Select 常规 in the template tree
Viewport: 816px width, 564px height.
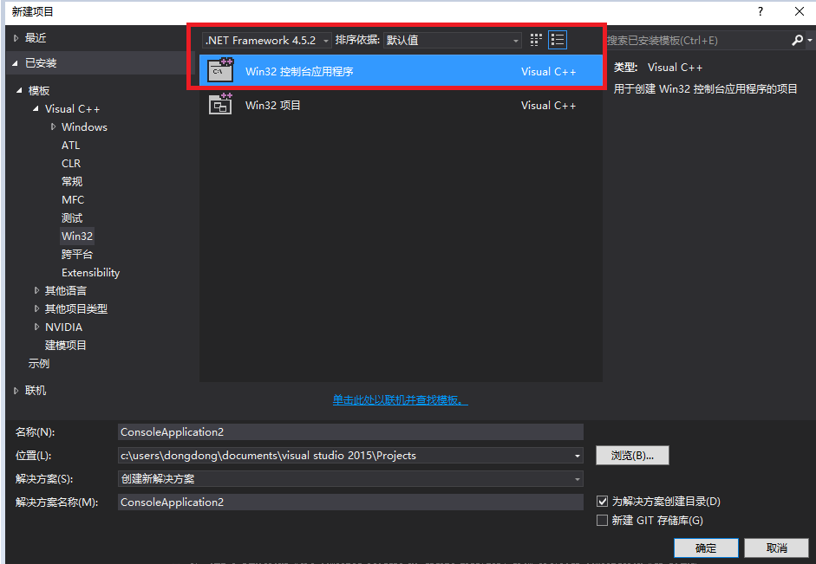click(72, 181)
